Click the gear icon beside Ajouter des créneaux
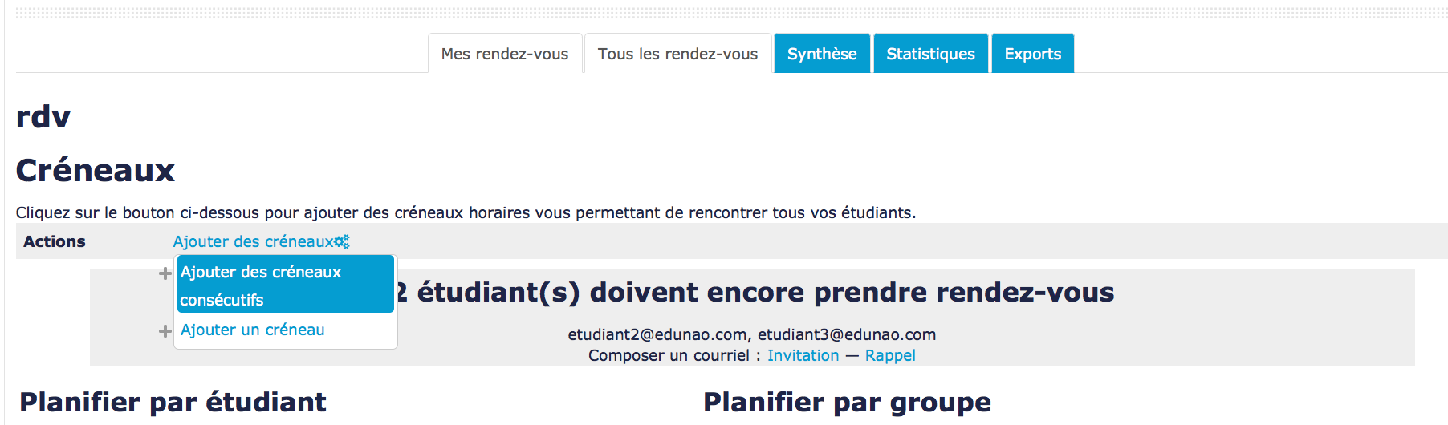Screen dimensions: 1448x425 [342, 241]
